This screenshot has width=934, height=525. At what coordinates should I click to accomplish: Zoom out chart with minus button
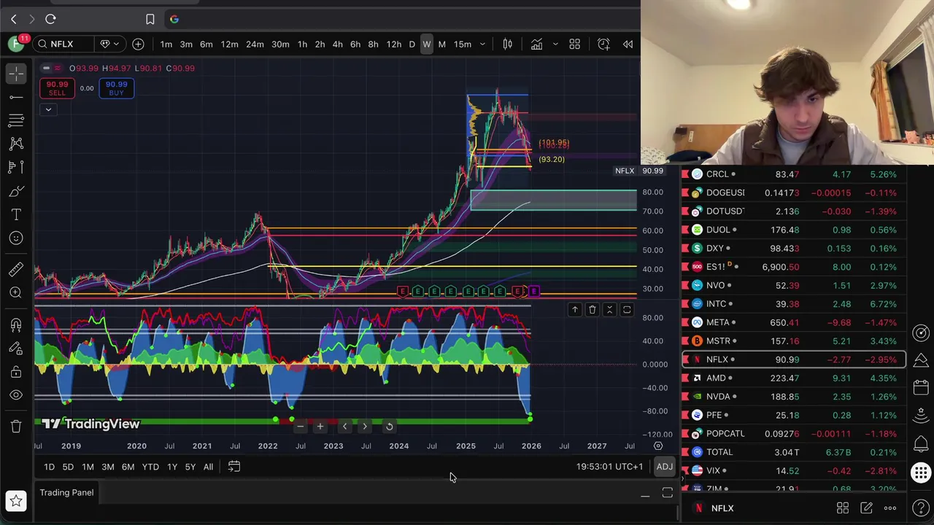pyautogui.click(x=300, y=427)
